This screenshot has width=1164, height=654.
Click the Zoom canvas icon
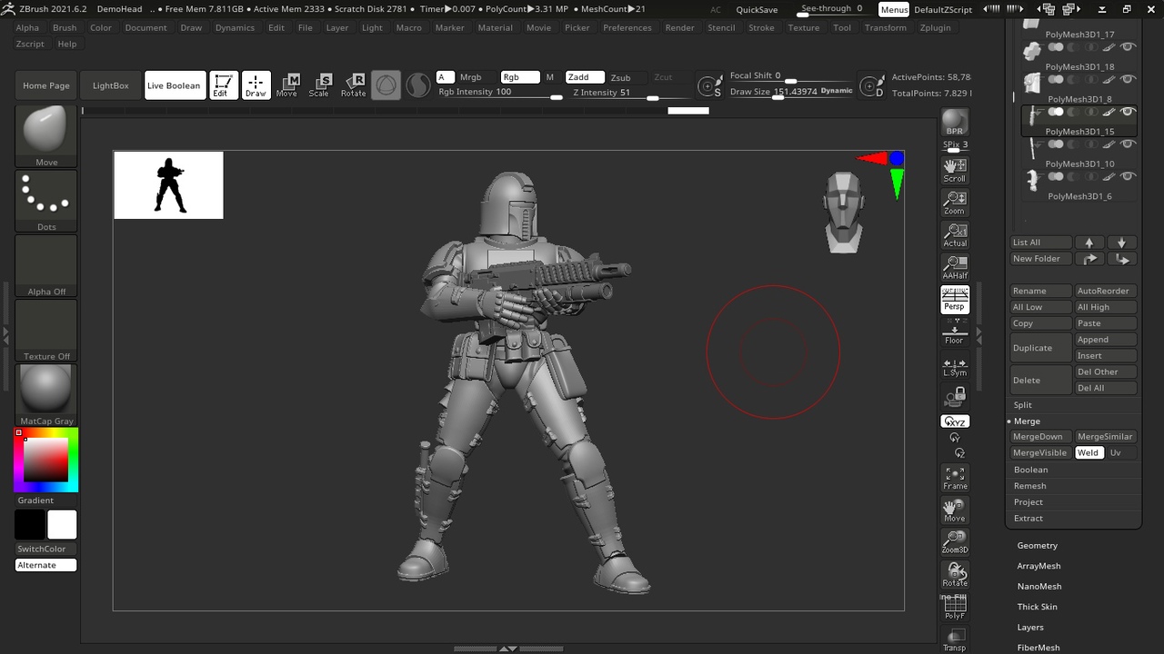pyautogui.click(x=955, y=203)
